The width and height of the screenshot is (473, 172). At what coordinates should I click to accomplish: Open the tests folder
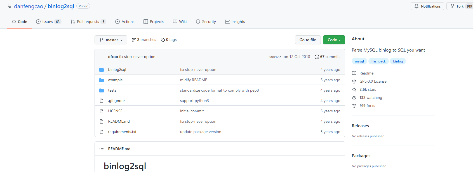(112, 90)
